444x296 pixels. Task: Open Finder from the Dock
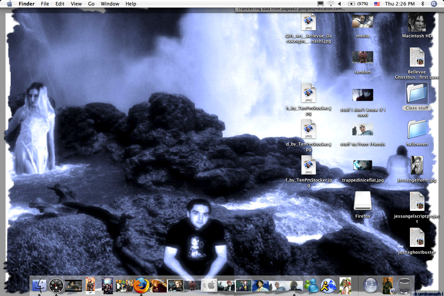pyautogui.click(x=39, y=286)
